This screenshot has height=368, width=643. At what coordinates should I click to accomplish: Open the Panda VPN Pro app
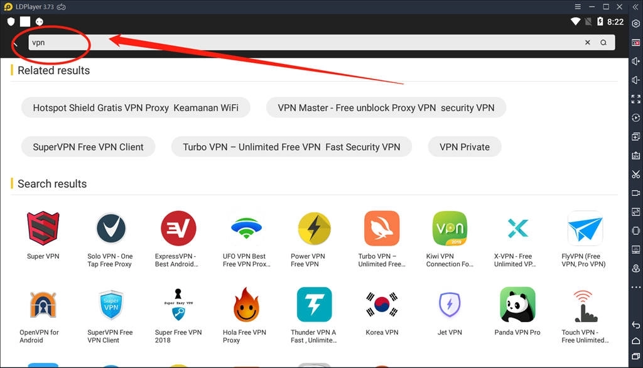(517, 315)
